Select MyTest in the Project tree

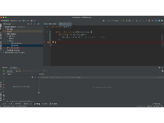(16, 45)
